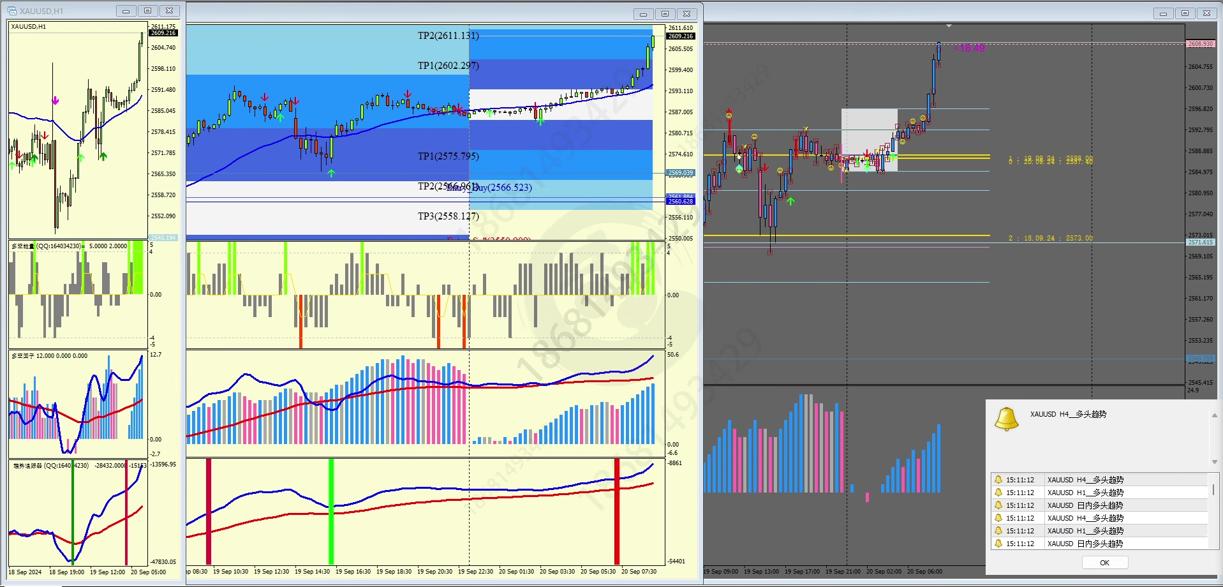This screenshot has width=1223, height=587.
Task: Click the TP1(2602.297) label on the middle chart
Action: [x=448, y=66]
